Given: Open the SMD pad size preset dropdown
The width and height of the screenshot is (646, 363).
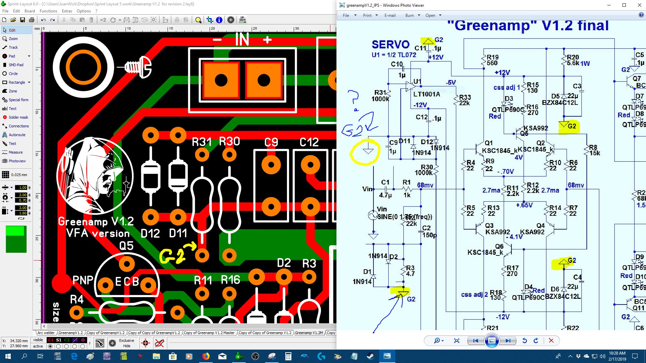Looking at the screenshot, I should [x=11, y=211].
